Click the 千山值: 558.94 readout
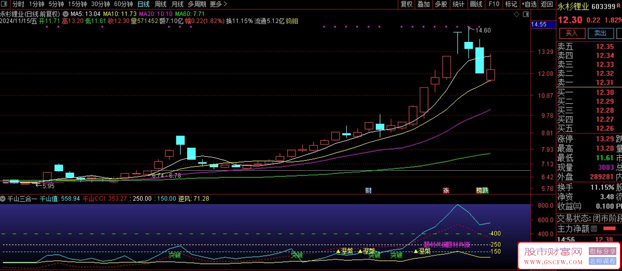The height and width of the screenshot is (271, 622). pyautogui.click(x=60, y=199)
